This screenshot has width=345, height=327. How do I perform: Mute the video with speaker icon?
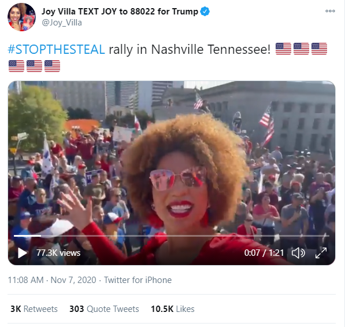click(298, 253)
